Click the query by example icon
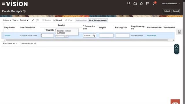 coord(37,20)
